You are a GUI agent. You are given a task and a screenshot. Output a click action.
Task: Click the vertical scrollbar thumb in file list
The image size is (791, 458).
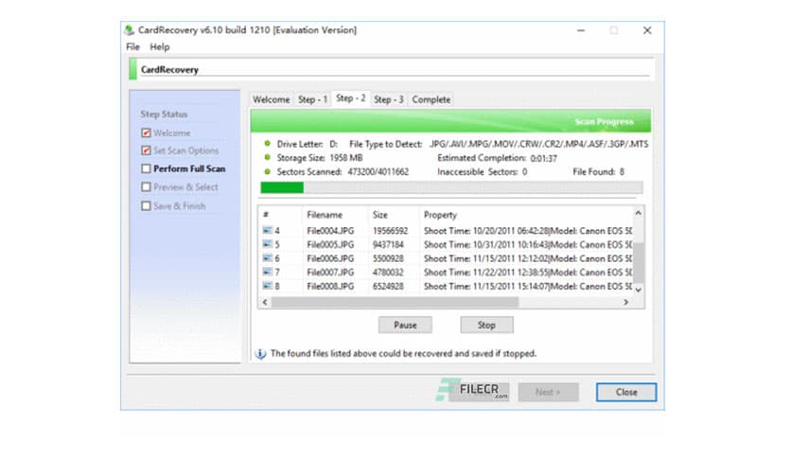tap(638, 263)
